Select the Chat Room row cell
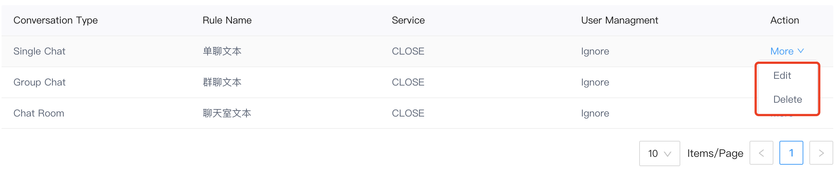 [x=39, y=113]
